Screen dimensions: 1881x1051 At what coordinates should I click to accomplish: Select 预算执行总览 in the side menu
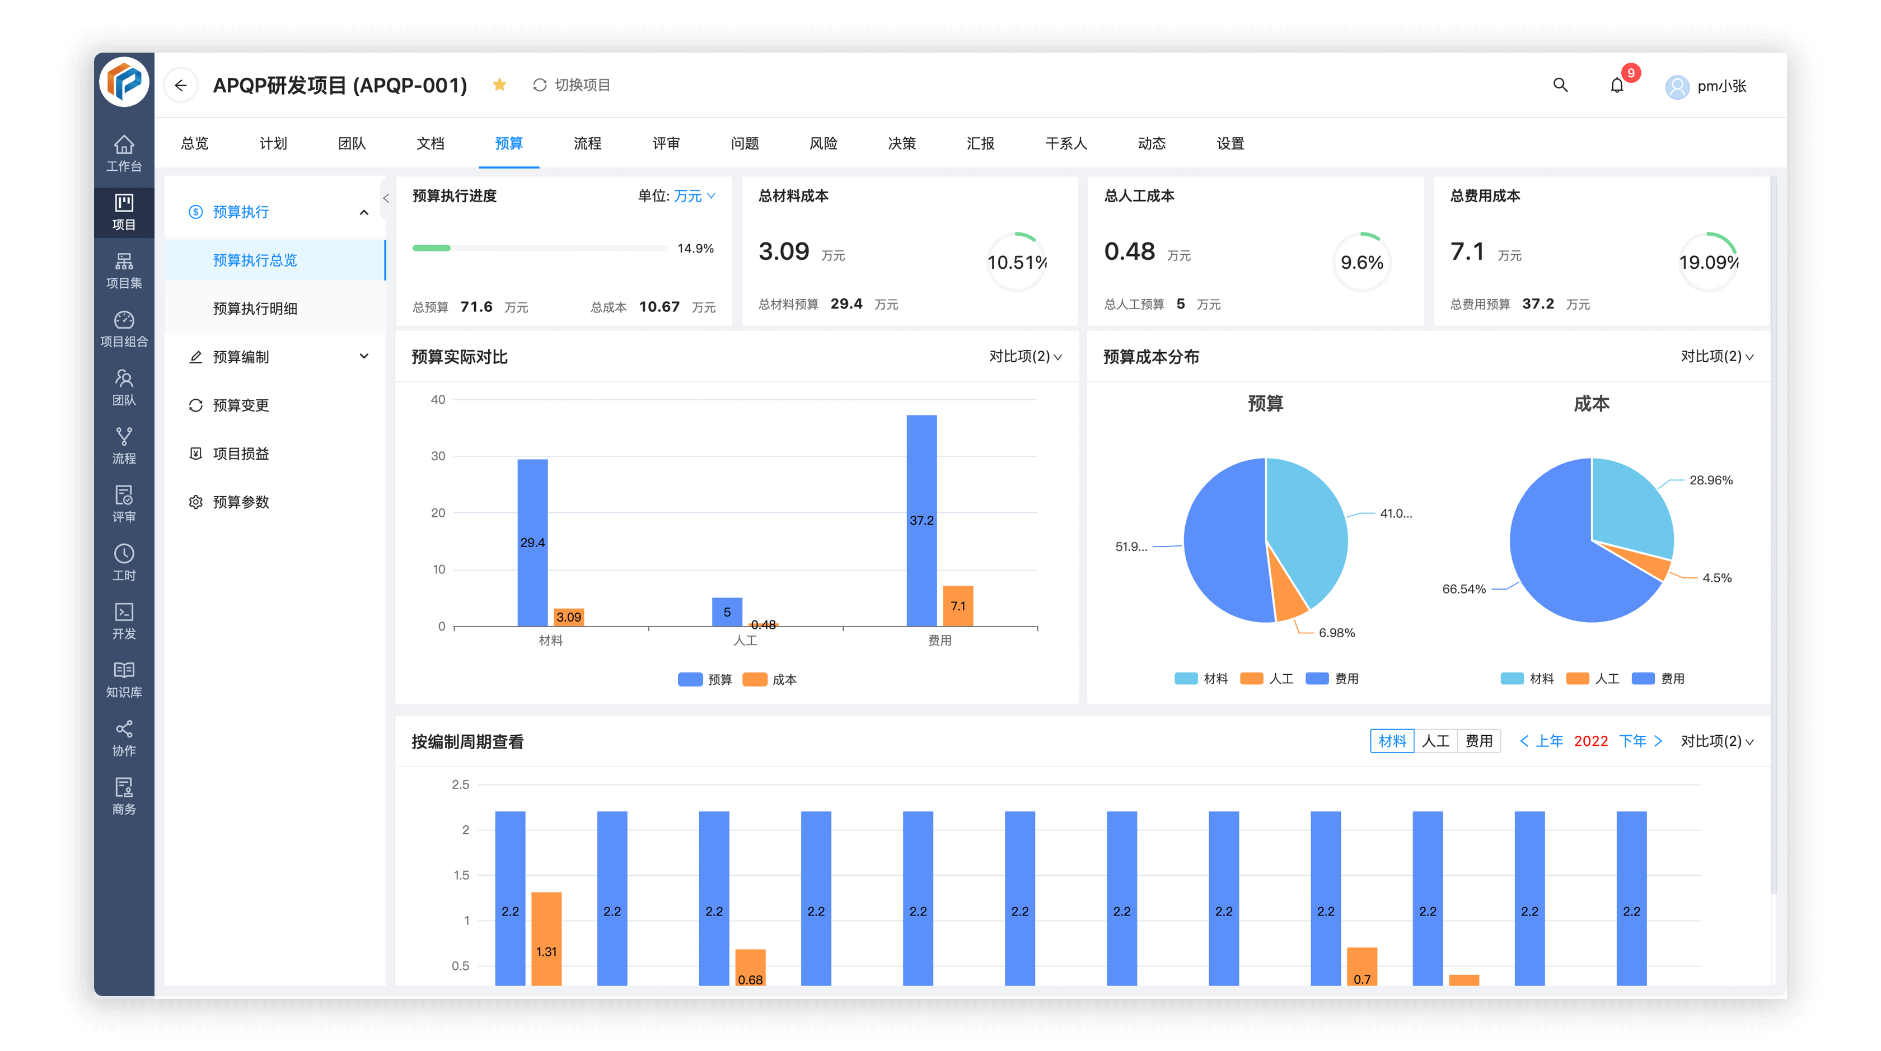[x=274, y=260]
